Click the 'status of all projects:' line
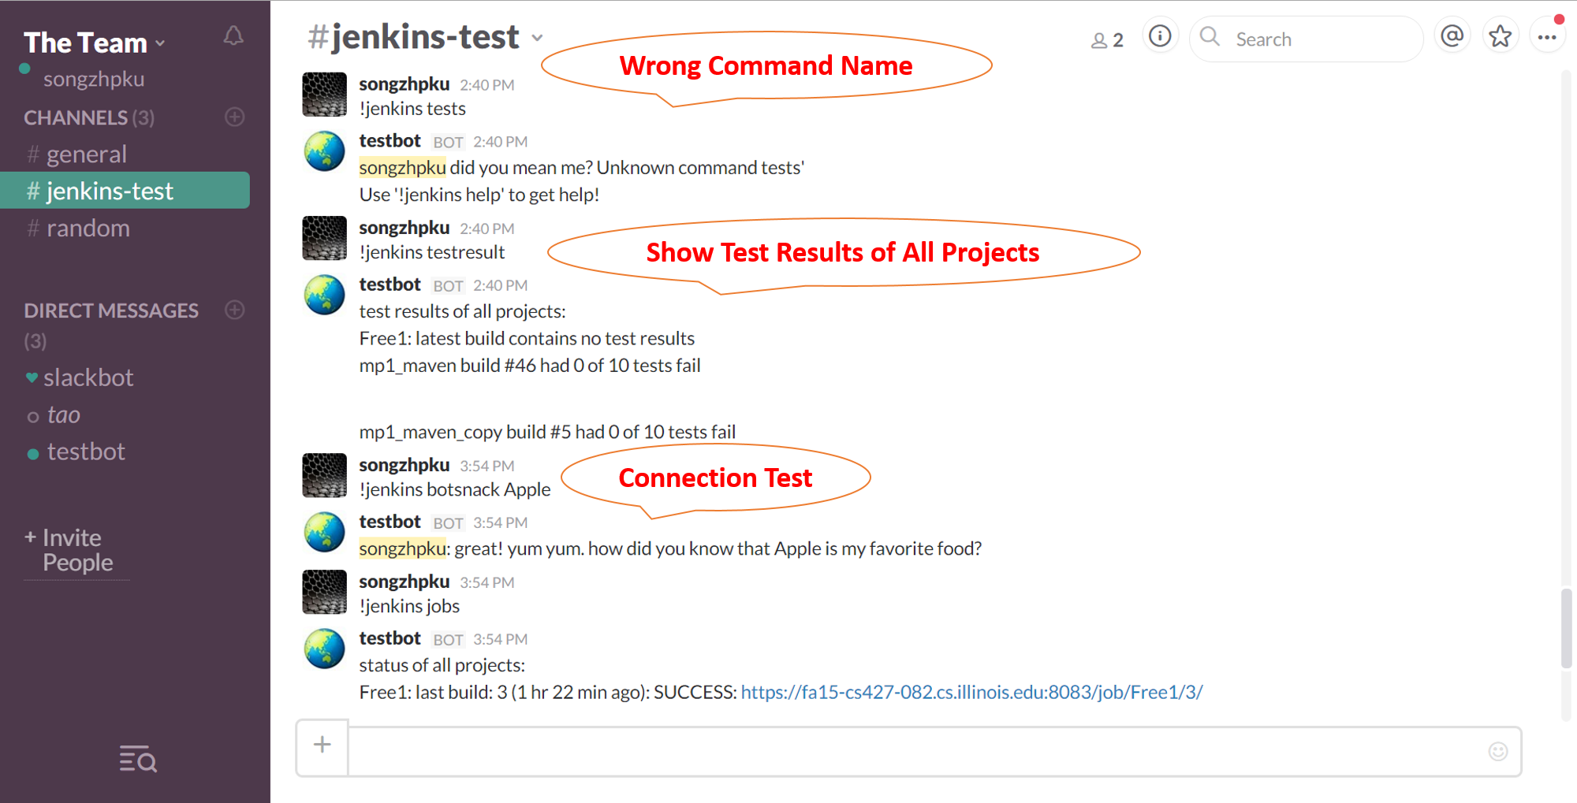Image resolution: width=1577 pixels, height=803 pixels. 442,665
